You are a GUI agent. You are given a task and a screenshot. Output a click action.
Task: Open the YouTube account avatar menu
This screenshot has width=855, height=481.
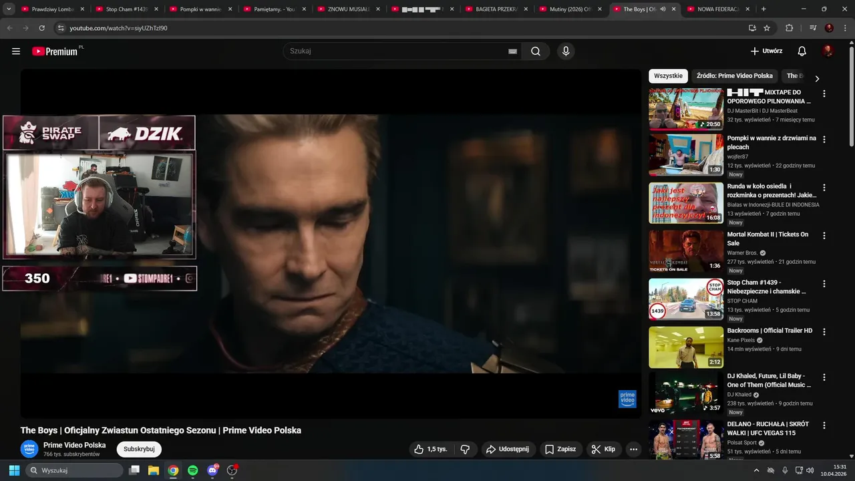point(828,51)
